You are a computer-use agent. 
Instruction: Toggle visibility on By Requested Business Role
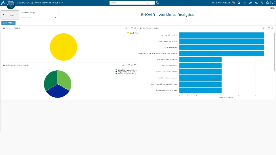tap(123, 65)
